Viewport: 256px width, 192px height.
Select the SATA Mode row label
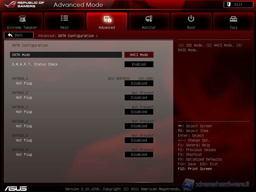tap(21, 55)
